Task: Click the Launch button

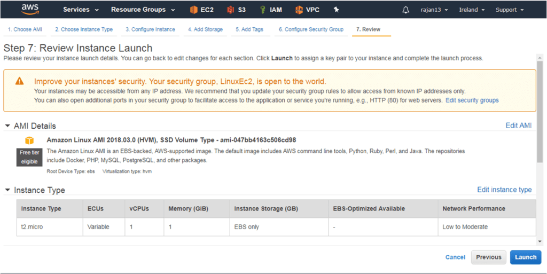Action: point(526,257)
